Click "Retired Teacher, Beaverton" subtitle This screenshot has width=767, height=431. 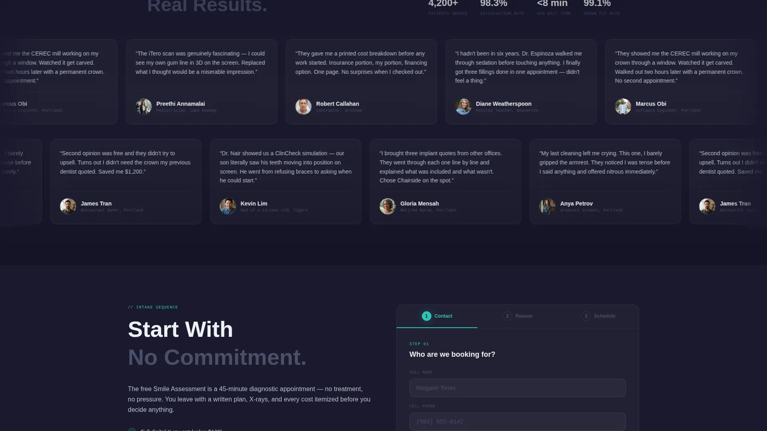pyautogui.click(x=507, y=111)
